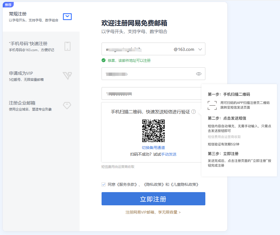
Task: Uncheck the agreement terms checkbox
Action: (x=103, y=184)
